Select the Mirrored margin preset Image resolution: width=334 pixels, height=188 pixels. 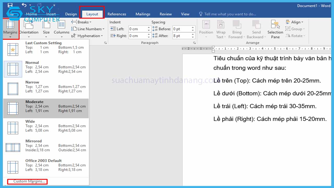46,147
